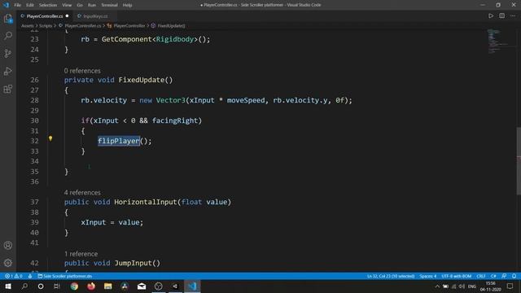The width and height of the screenshot is (521, 293).
Task: Open Windows Action Center notifications
Action: pyautogui.click(x=510, y=286)
